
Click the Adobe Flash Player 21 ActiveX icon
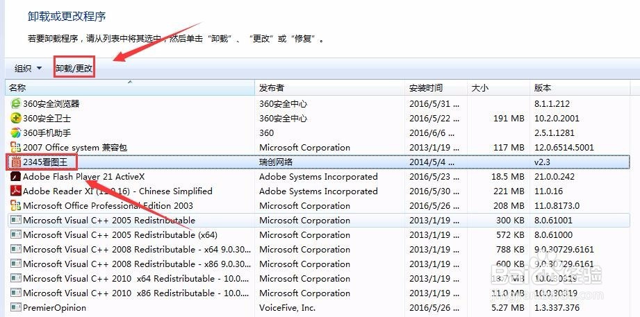[15, 177]
